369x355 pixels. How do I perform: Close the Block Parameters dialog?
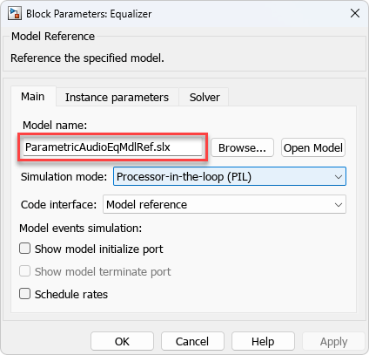(355, 13)
